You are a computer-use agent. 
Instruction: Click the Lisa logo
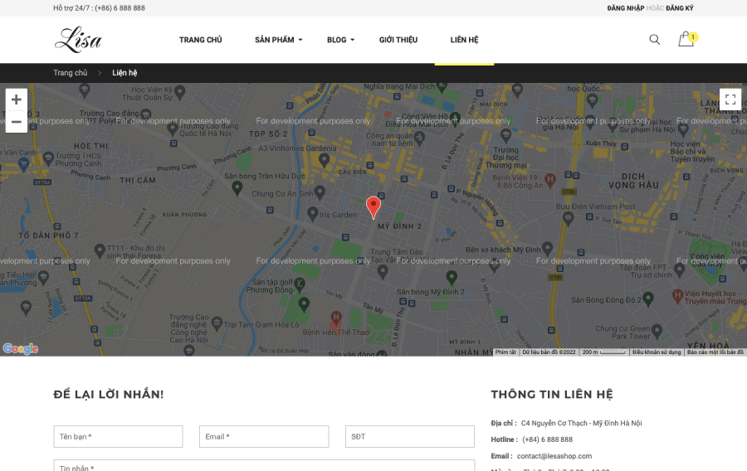point(78,40)
